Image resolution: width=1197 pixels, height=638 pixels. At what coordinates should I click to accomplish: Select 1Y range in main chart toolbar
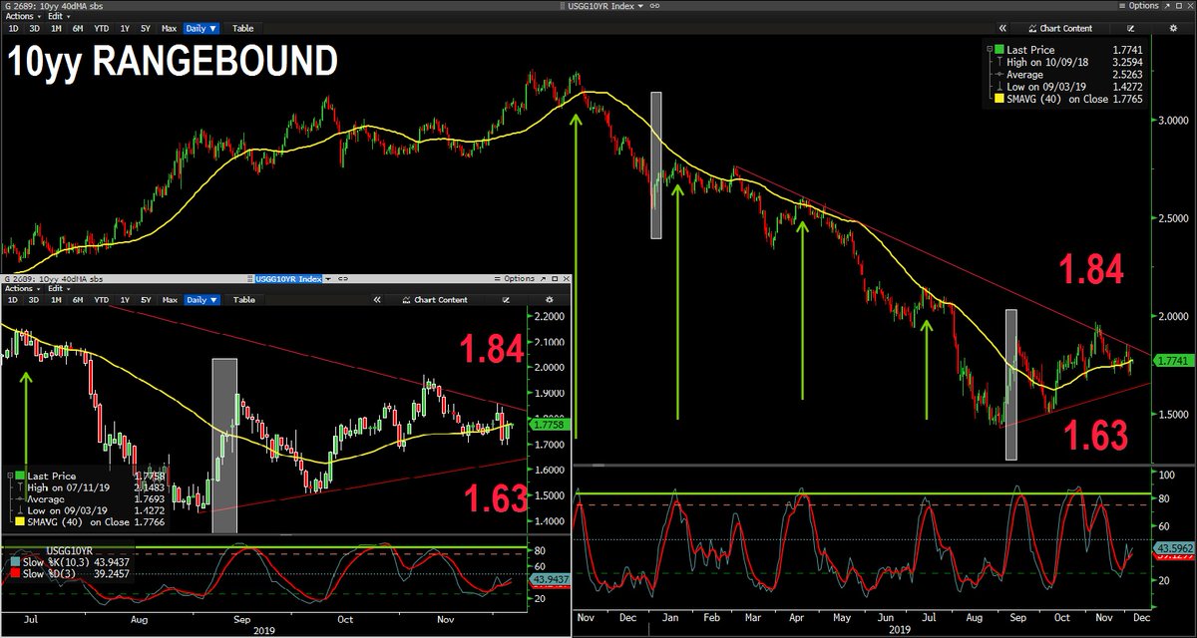[125, 29]
